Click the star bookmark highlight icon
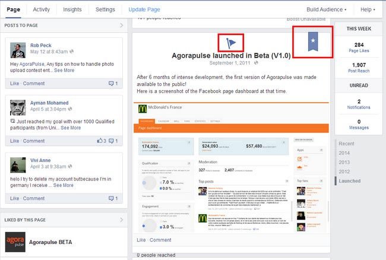 (313, 41)
